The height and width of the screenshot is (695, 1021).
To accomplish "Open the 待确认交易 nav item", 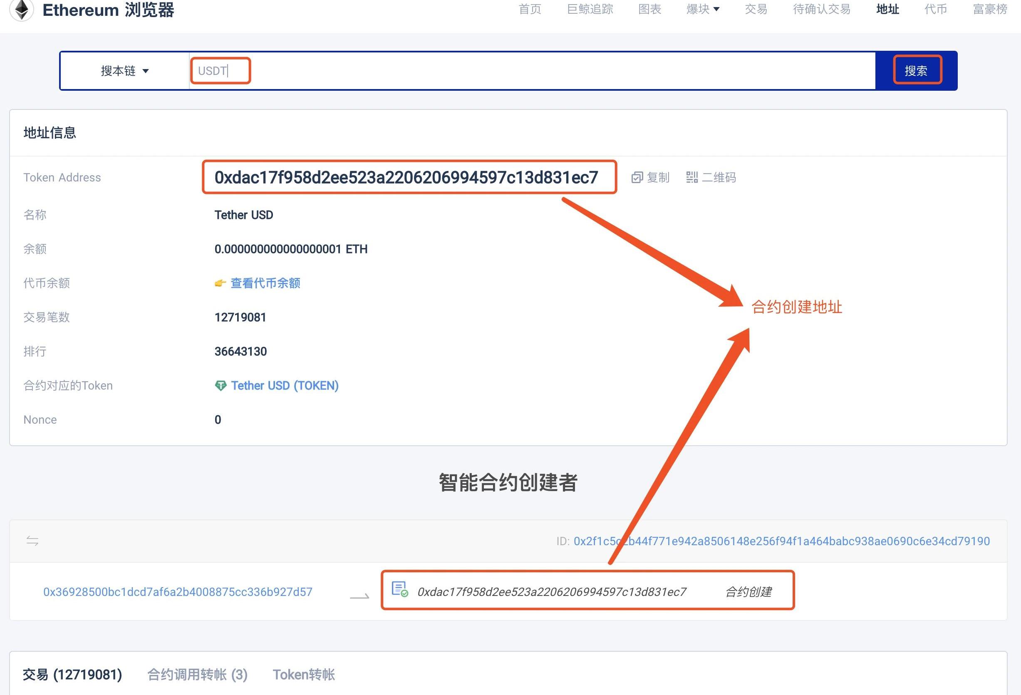I will tap(822, 9).
